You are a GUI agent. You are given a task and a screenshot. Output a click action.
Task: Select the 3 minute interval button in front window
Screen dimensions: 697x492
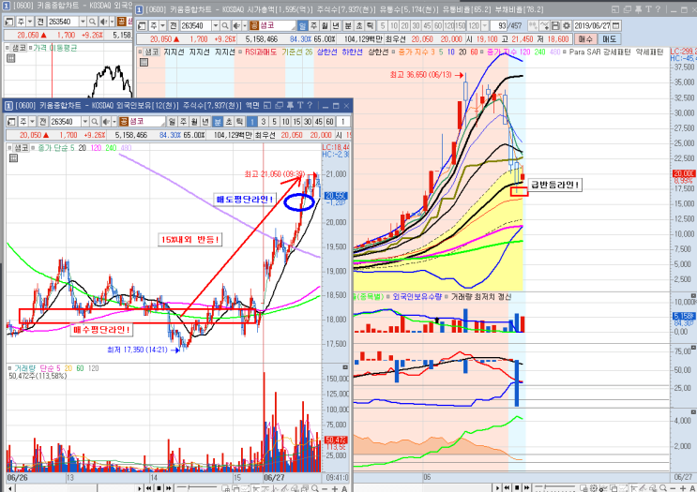[264, 122]
